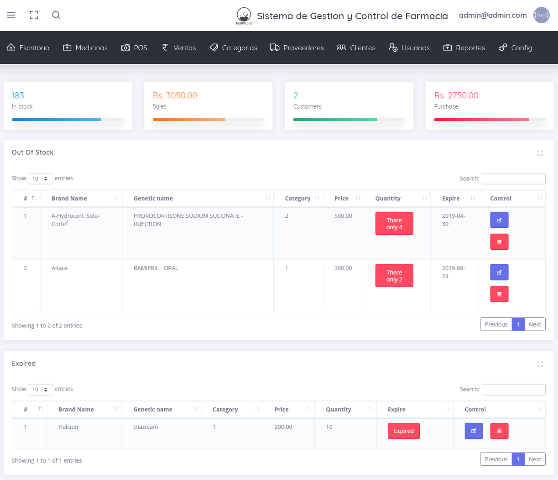Screen dimensions: 558x480
Task: Open the POS menu item
Action: coord(134,47)
